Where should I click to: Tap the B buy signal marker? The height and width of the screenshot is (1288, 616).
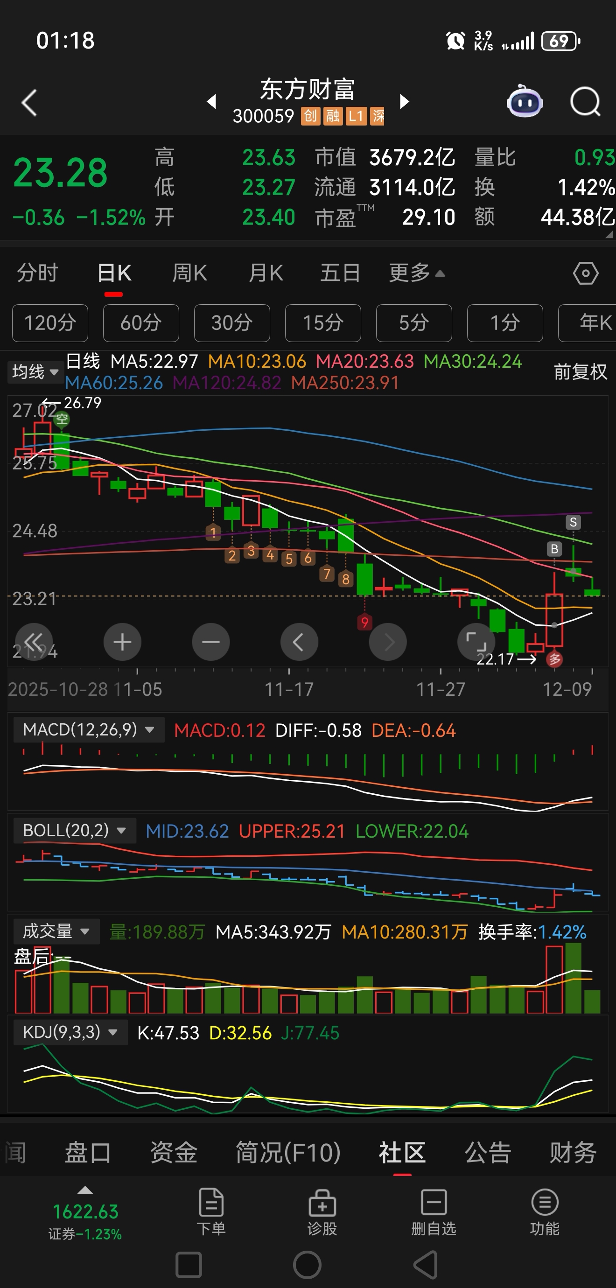pyautogui.click(x=554, y=549)
